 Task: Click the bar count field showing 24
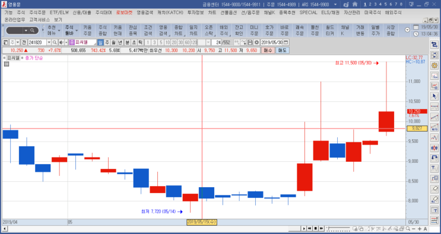pyautogui.click(x=217, y=43)
